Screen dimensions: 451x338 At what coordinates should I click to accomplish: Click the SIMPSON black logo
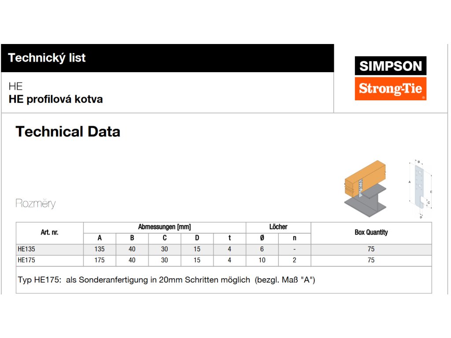point(390,66)
